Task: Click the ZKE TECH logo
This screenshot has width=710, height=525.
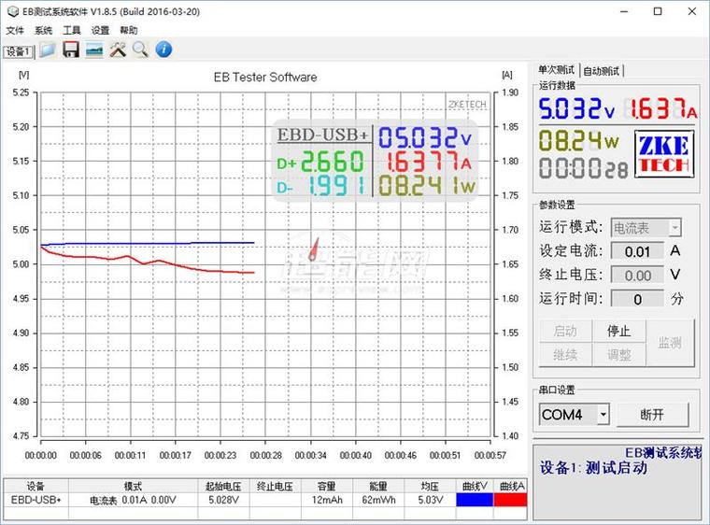Action: tap(664, 153)
